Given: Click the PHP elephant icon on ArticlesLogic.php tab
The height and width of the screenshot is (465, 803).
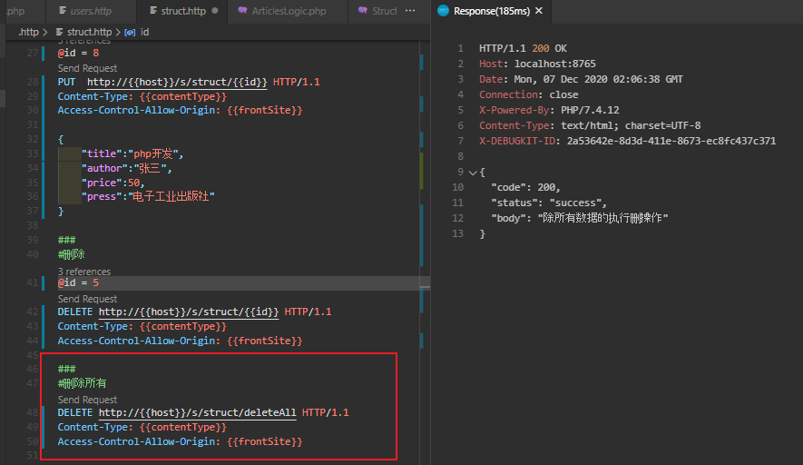Looking at the screenshot, I should point(242,11).
